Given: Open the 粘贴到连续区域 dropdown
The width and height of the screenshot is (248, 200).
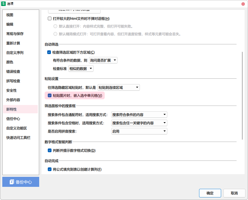Looking at the screenshot, I should tap(118, 88).
